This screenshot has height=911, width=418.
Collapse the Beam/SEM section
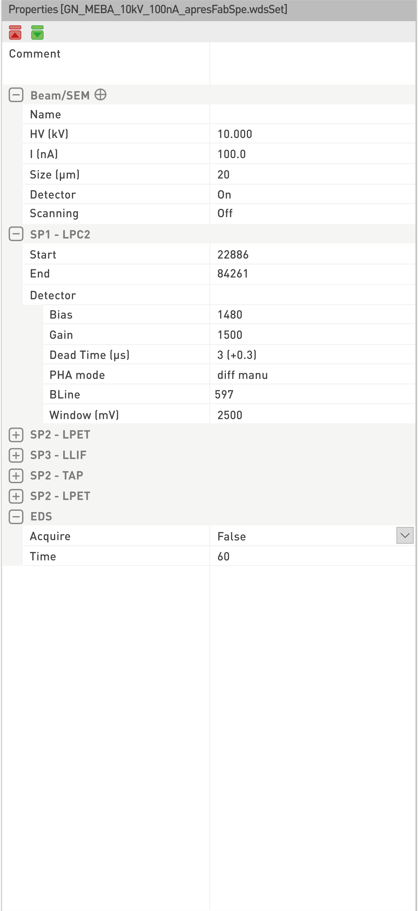(x=16, y=95)
